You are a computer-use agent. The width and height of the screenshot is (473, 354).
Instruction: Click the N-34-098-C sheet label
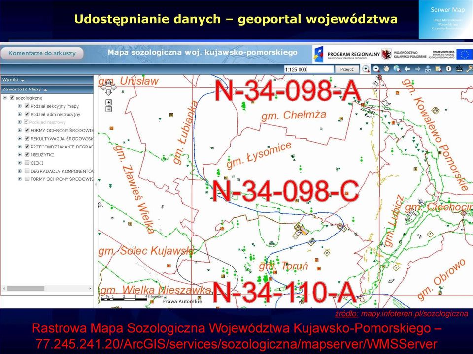click(286, 191)
